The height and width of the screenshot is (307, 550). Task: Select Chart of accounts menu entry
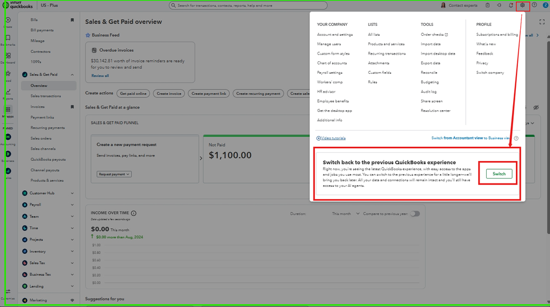coord(332,63)
